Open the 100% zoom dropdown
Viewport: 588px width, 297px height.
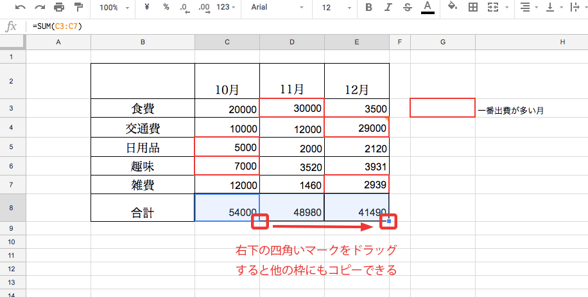114,8
